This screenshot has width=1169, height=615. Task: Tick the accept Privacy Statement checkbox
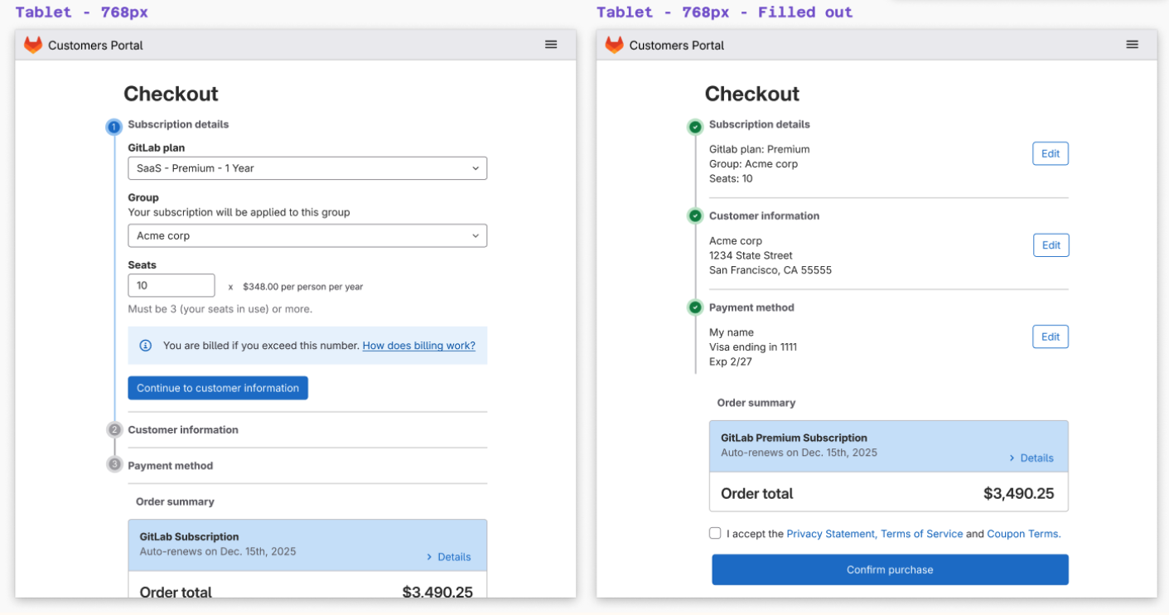click(x=715, y=533)
